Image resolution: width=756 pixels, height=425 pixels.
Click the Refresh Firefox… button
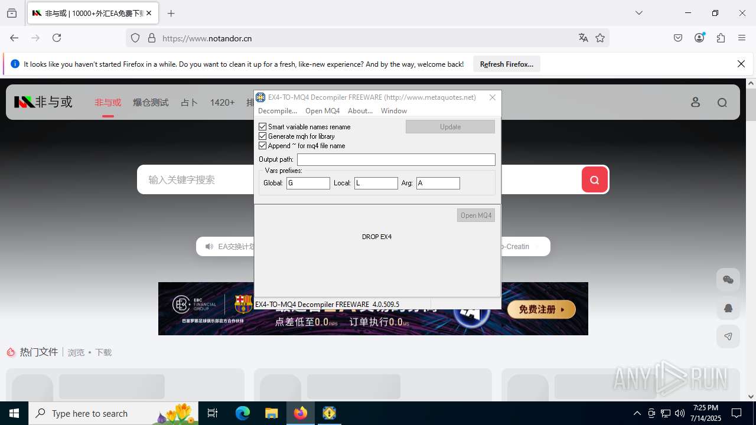click(507, 64)
